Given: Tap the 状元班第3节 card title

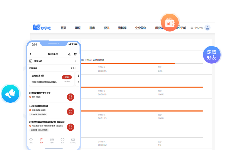Looking at the screenshot, I should pyautogui.click(x=38, y=76).
